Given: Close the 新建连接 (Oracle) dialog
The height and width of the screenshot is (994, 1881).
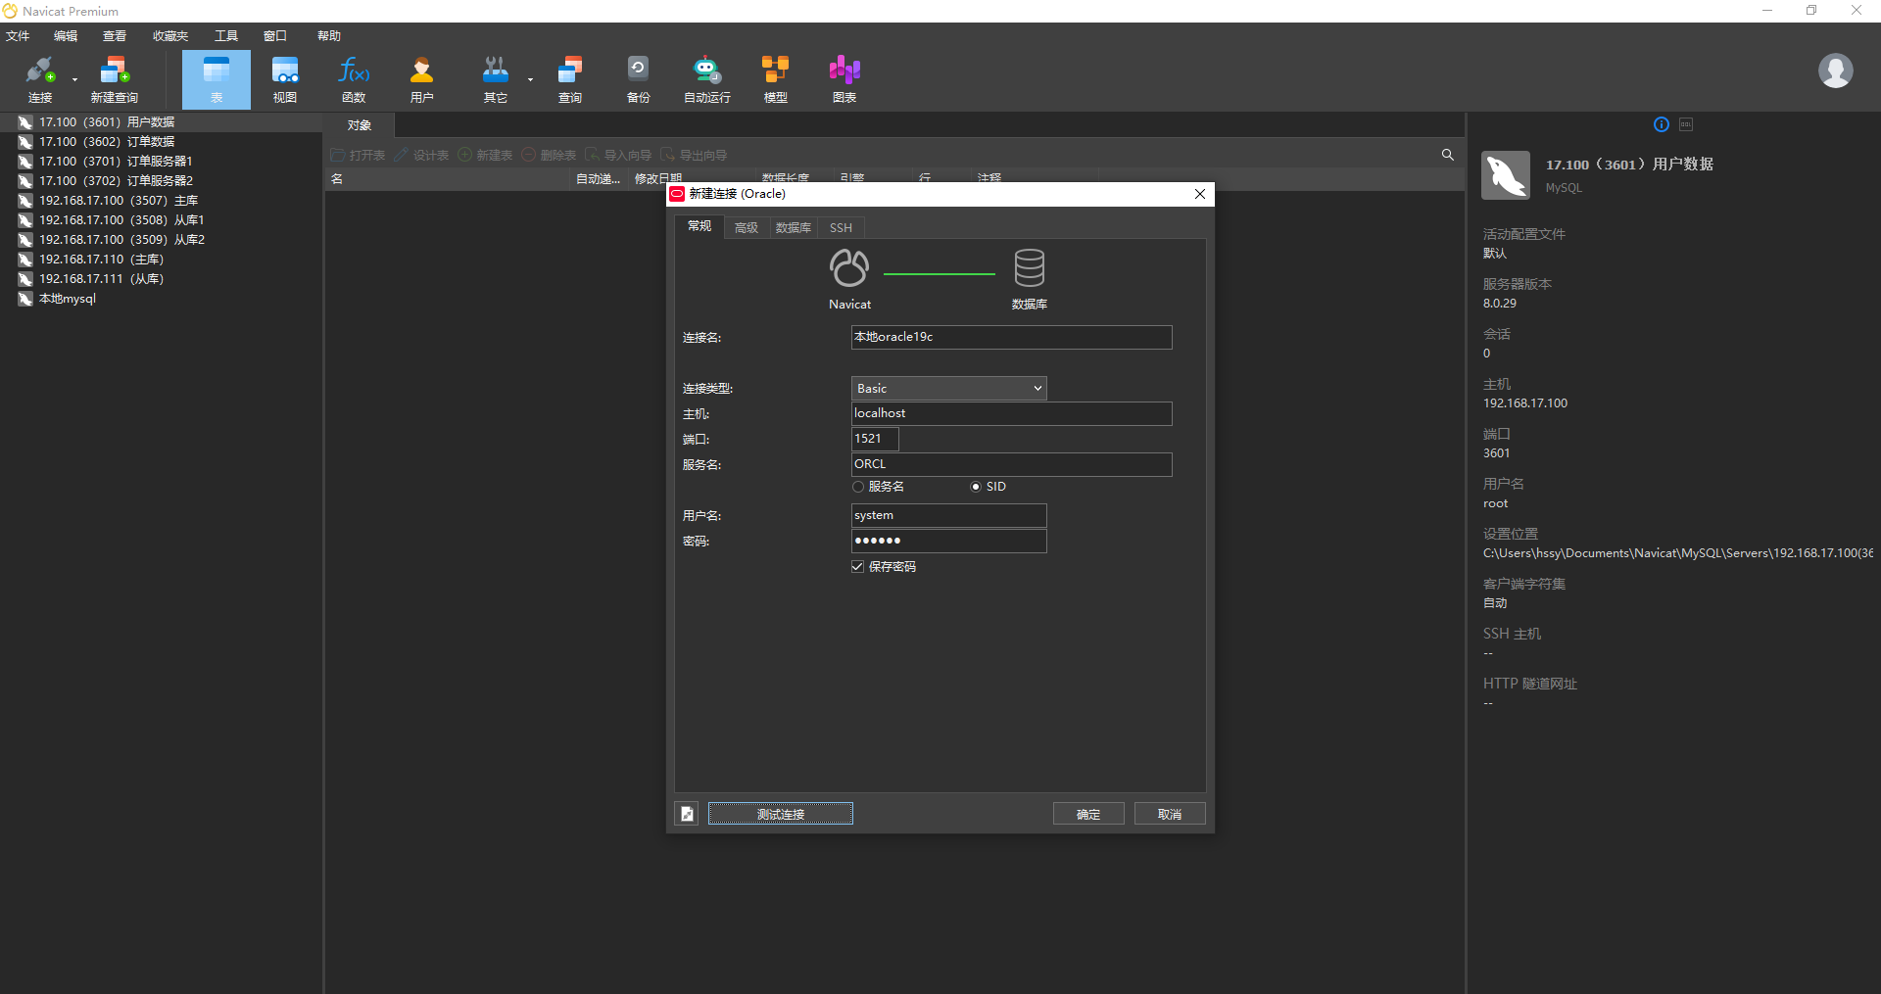Looking at the screenshot, I should click(x=1200, y=194).
